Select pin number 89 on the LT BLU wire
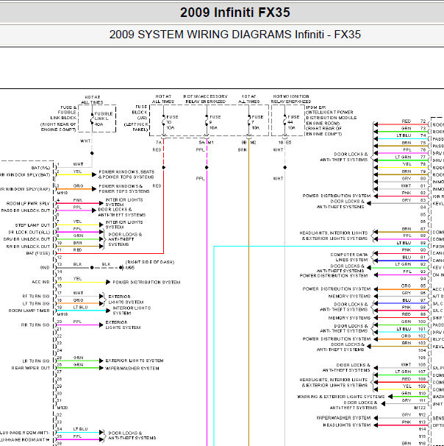The height and width of the screenshot is (446, 444). click(423, 243)
